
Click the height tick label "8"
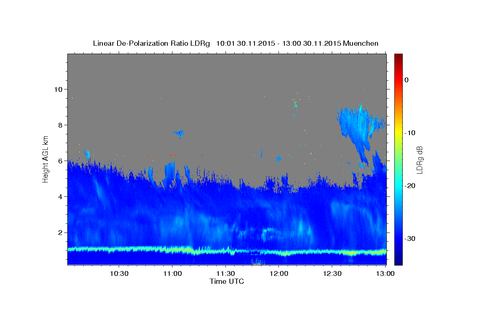click(60, 125)
